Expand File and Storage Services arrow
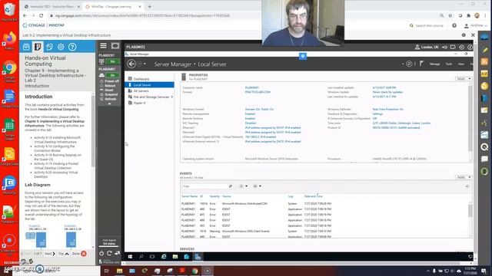 172,97
